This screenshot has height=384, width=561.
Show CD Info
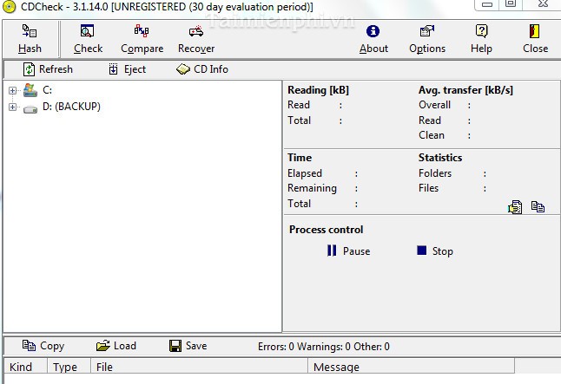tap(201, 69)
